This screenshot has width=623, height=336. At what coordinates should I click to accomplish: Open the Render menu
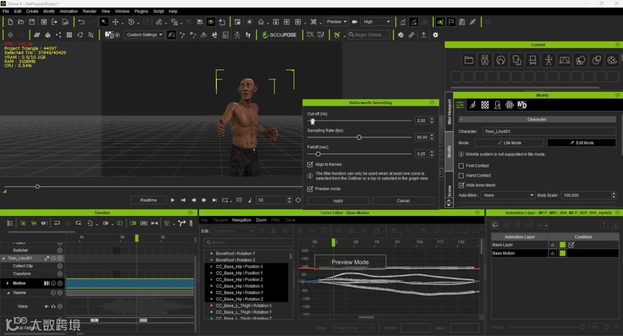coord(89,11)
